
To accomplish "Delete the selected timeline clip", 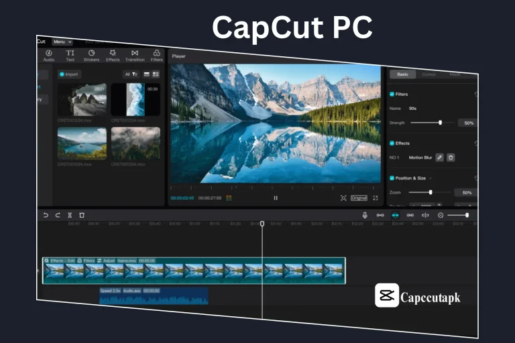I will click(x=82, y=215).
